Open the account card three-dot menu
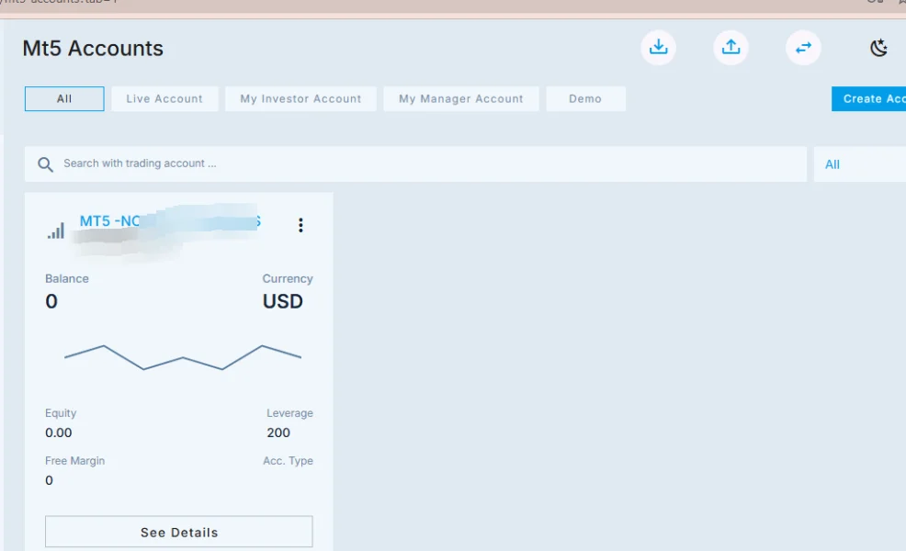The width and height of the screenshot is (906, 551). click(x=300, y=225)
